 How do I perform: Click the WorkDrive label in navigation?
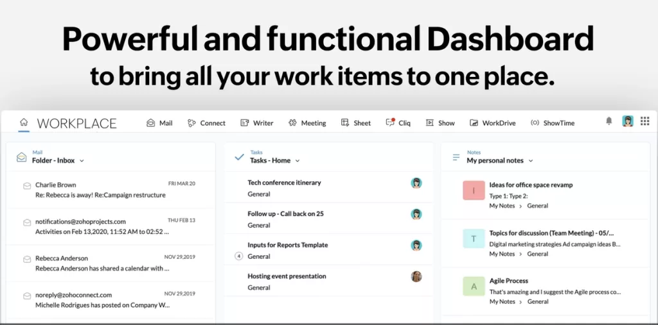[499, 123]
